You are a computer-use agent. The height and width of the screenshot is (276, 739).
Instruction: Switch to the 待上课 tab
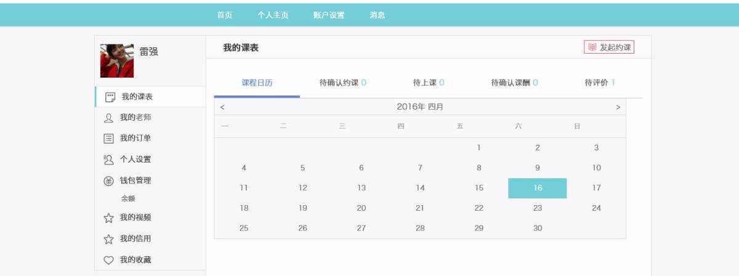point(429,83)
